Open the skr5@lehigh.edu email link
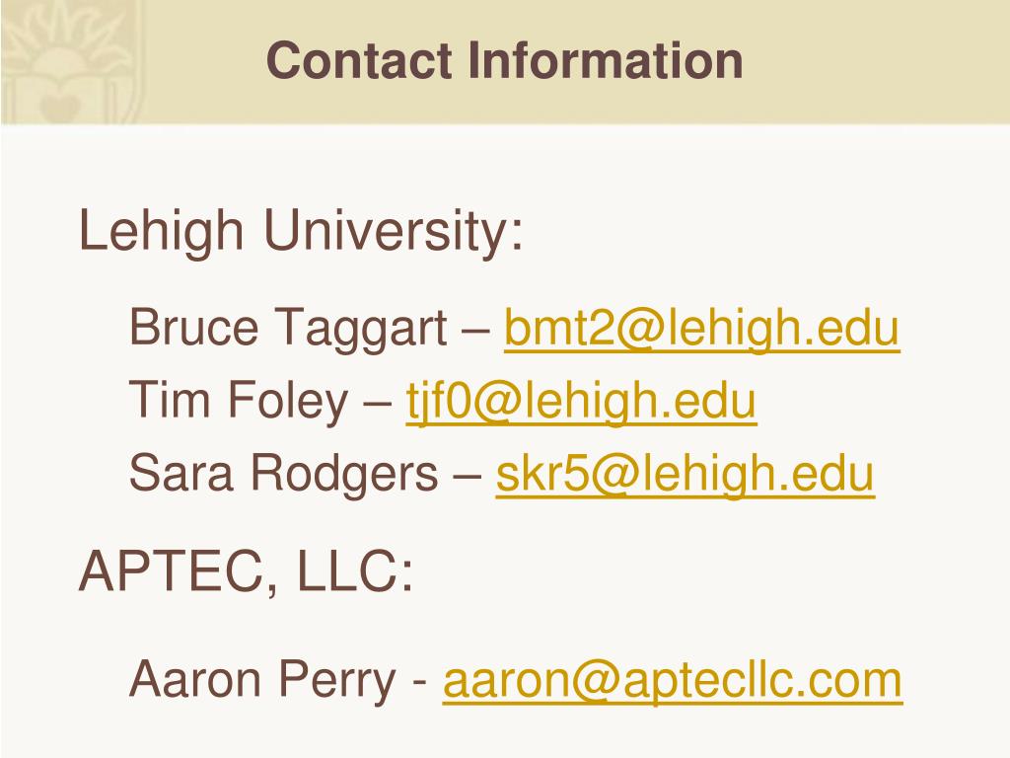 (x=685, y=474)
